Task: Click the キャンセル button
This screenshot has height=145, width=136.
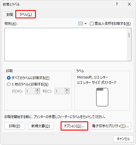Action: click(123, 139)
